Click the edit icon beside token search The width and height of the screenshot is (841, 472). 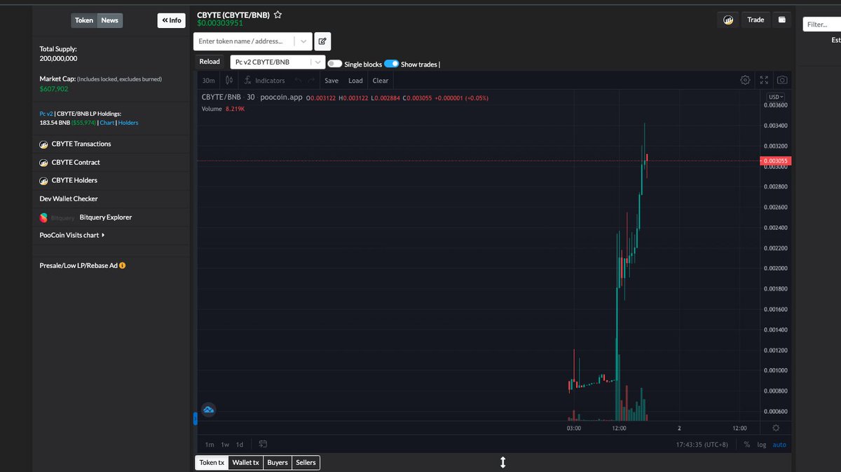[322, 41]
